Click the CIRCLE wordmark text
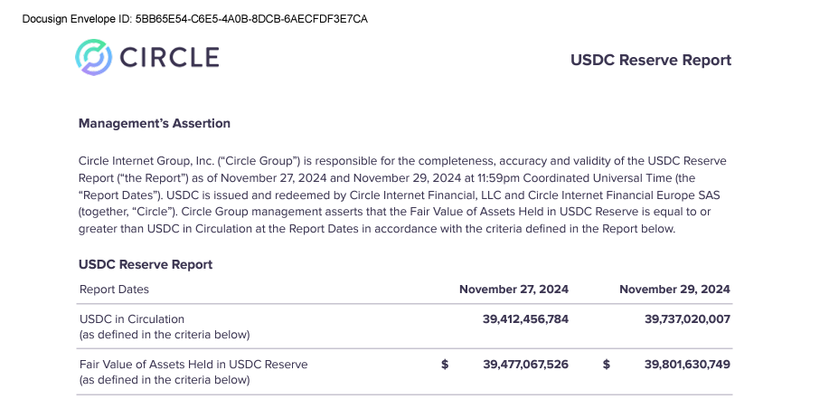829x399 pixels. click(x=169, y=57)
